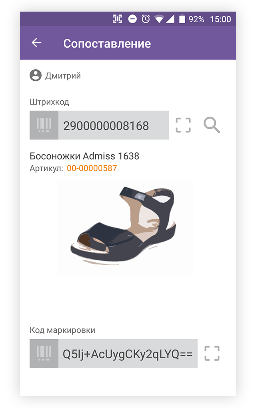The image size is (256, 408).
Task: Focus the Штрихкод field with 2900000008168
Action: click(114, 125)
